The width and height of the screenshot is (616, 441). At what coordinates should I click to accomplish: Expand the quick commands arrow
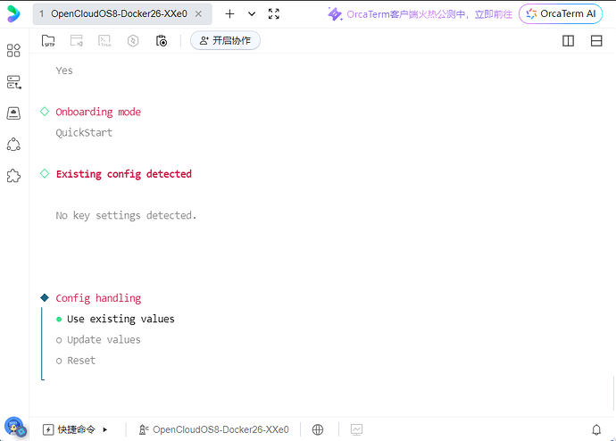pos(104,429)
